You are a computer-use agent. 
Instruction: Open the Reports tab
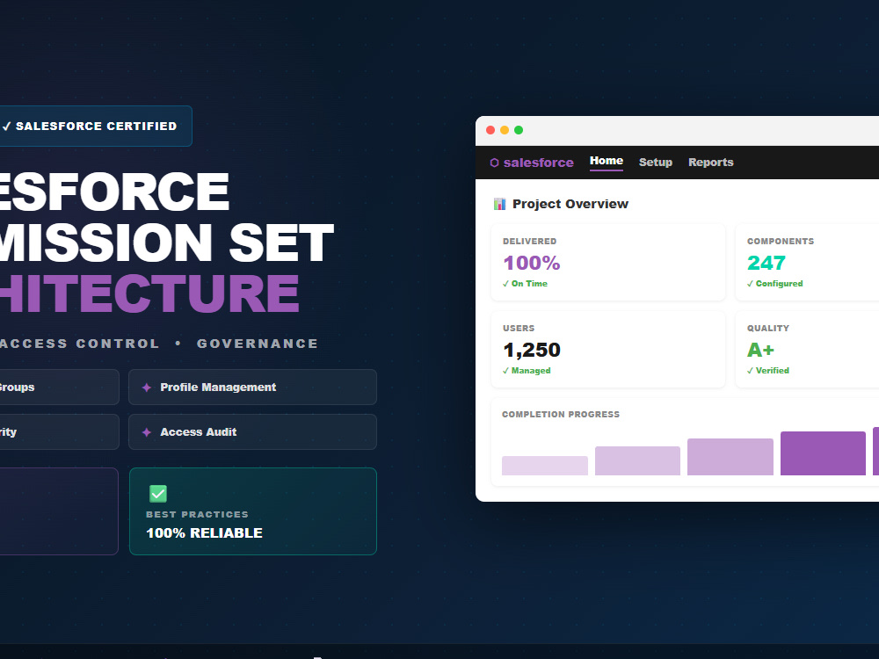click(711, 162)
